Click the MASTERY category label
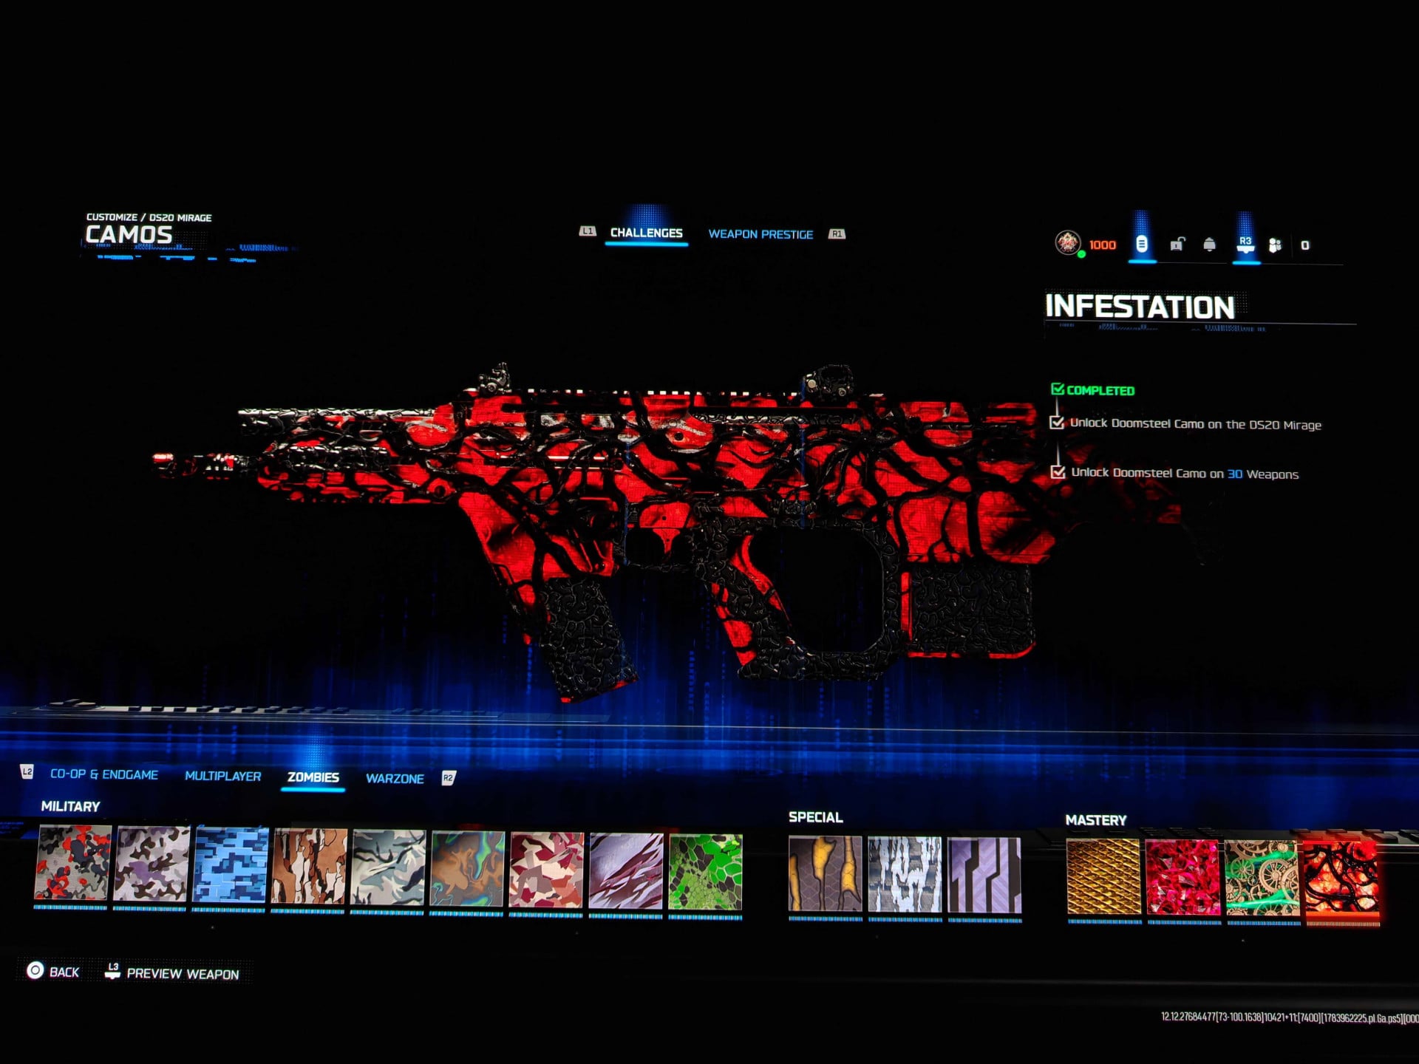This screenshot has width=1419, height=1064. pos(1096,820)
